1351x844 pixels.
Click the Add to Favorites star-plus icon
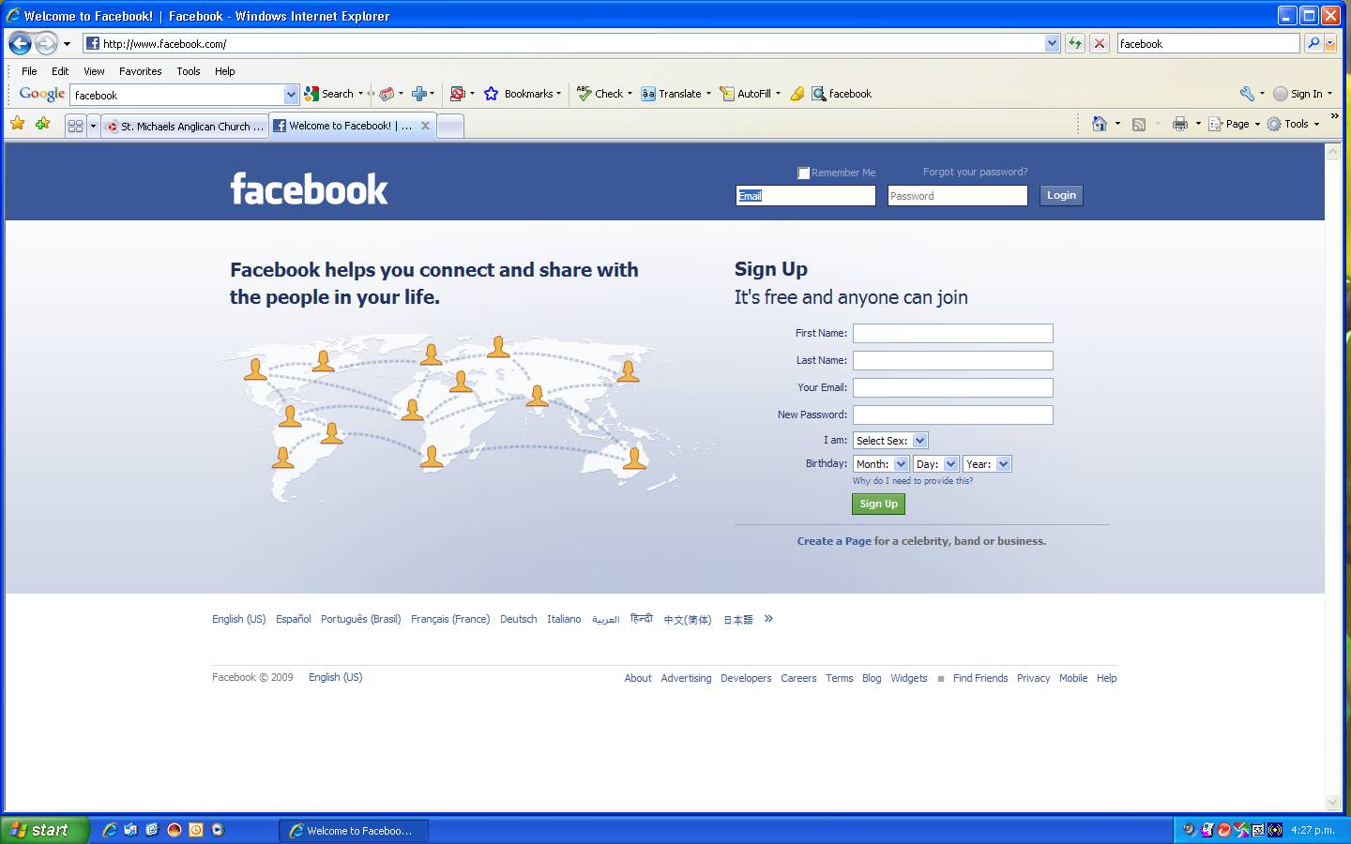coord(43,124)
